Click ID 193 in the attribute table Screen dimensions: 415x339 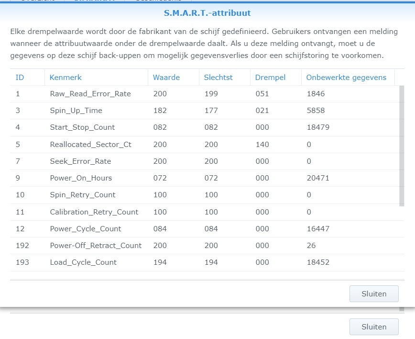click(x=22, y=262)
